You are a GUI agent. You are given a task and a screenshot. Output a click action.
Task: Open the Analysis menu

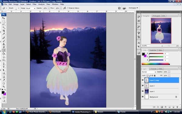coord(42,4)
